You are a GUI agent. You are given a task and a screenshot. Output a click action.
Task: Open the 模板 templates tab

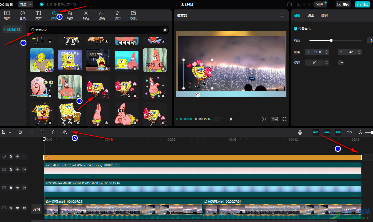tap(133, 15)
